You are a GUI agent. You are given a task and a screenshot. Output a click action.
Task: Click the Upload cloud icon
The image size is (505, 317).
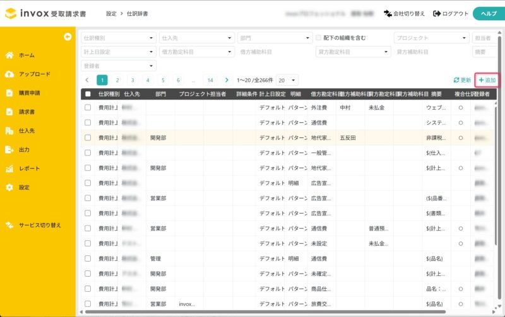click(9, 74)
